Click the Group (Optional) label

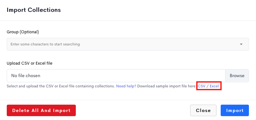[23, 32]
